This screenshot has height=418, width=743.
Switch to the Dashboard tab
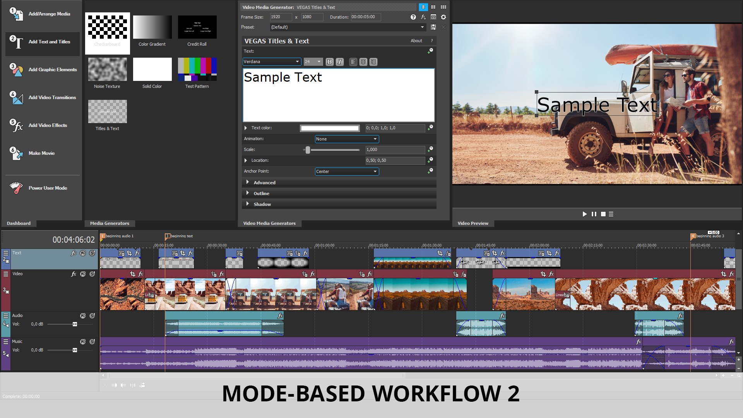coord(19,223)
